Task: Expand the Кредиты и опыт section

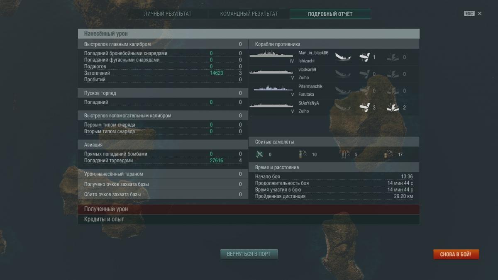Action: tap(249, 219)
